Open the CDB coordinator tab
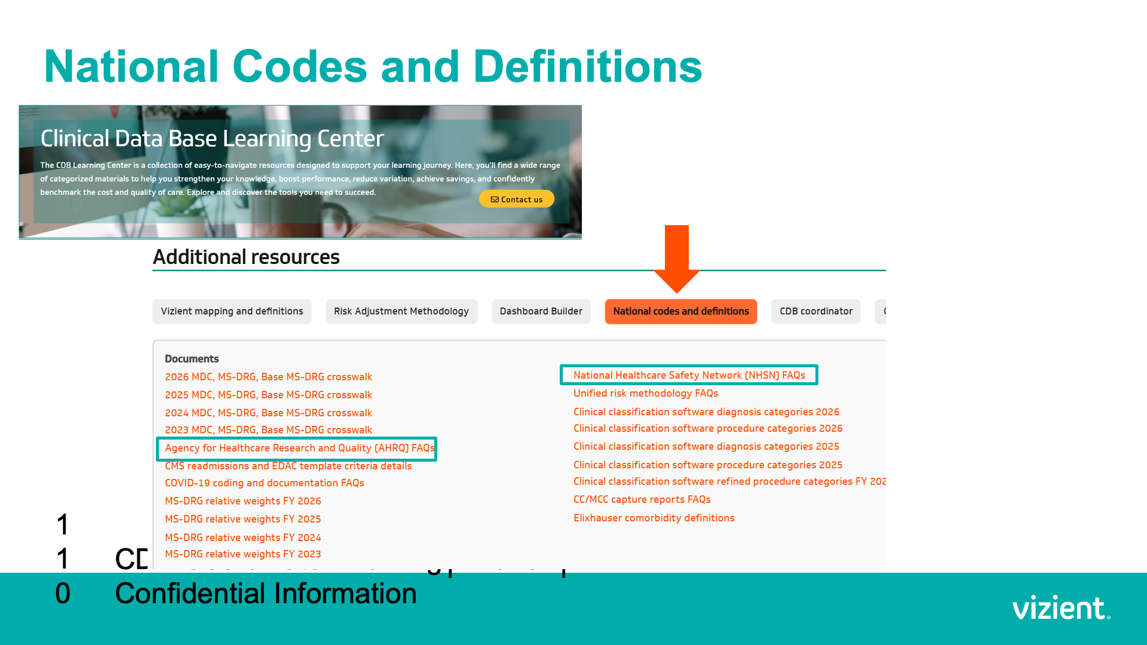Image resolution: width=1147 pixels, height=645 pixels. pyautogui.click(x=815, y=311)
